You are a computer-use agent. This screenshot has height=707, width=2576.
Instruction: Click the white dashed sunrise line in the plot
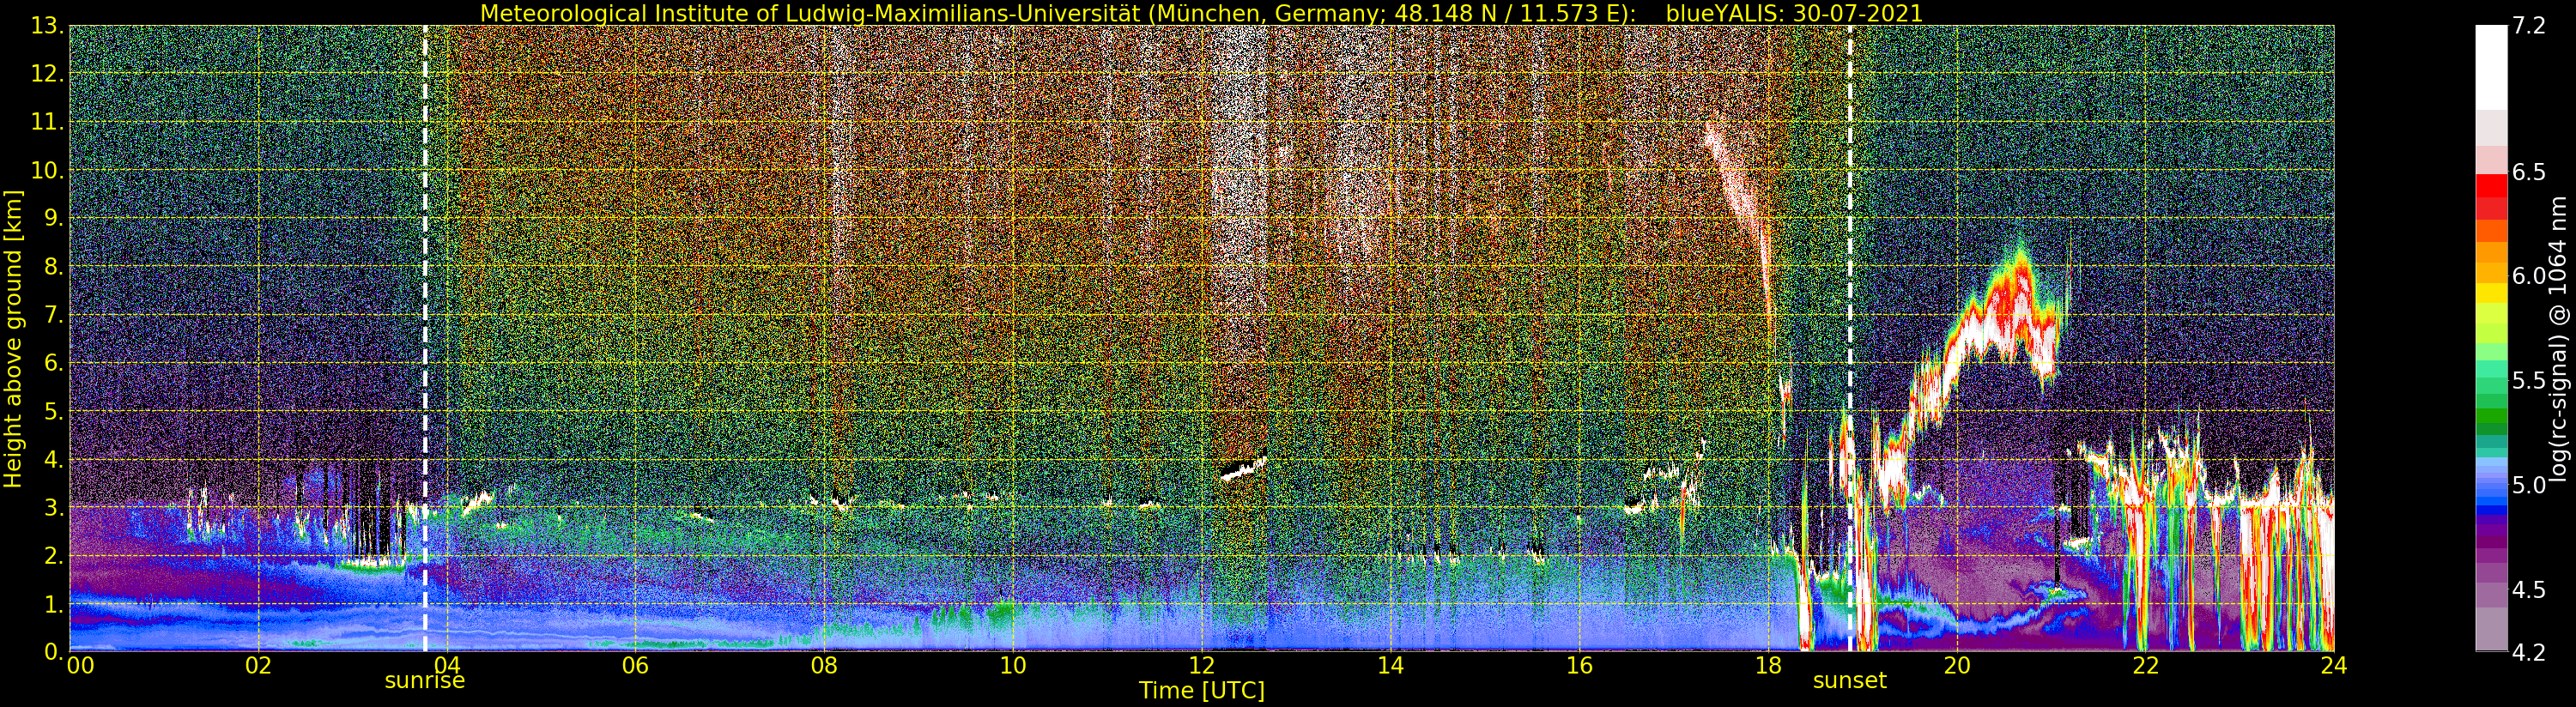pyautogui.click(x=425, y=338)
